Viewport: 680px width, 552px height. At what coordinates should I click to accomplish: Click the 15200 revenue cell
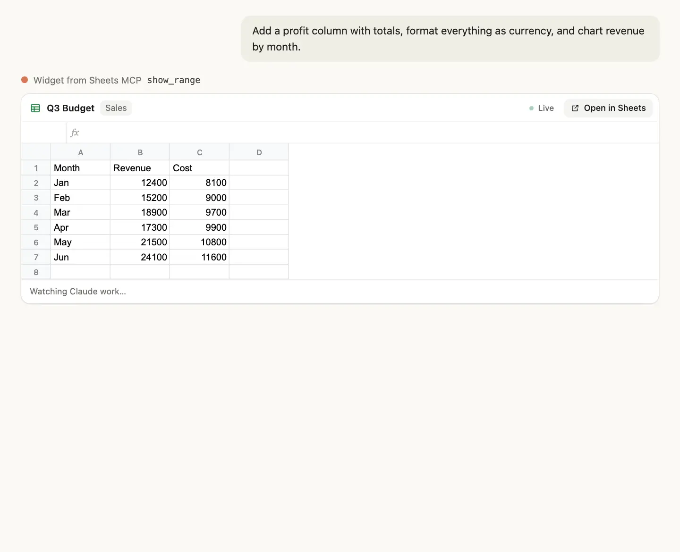(140, 198)
